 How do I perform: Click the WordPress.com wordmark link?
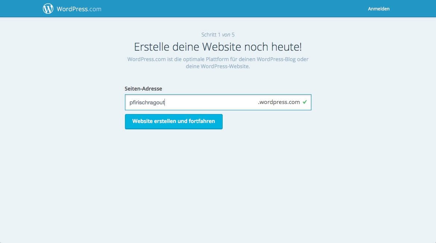[x=79, y=9]
